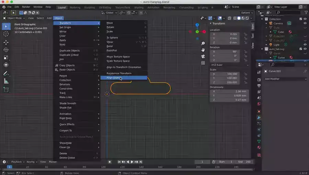309x175 pixels.
Task: Collapse the Transform panel
Action: [210, 24]
